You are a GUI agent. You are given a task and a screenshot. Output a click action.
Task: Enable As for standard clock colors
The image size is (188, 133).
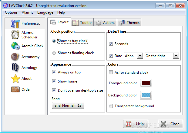pyautogui.click(x=111, y=73)
